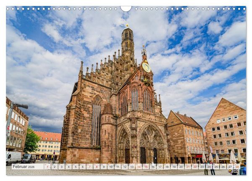252x181 pixels.
Task: Select day 24 in the calendar strip
Action: pyautogui.click(x=209, y=167)
